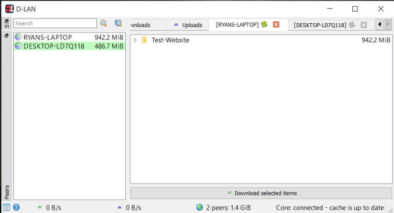
Task: Switch to the Downloads tab
Action: tap(148, 25)
